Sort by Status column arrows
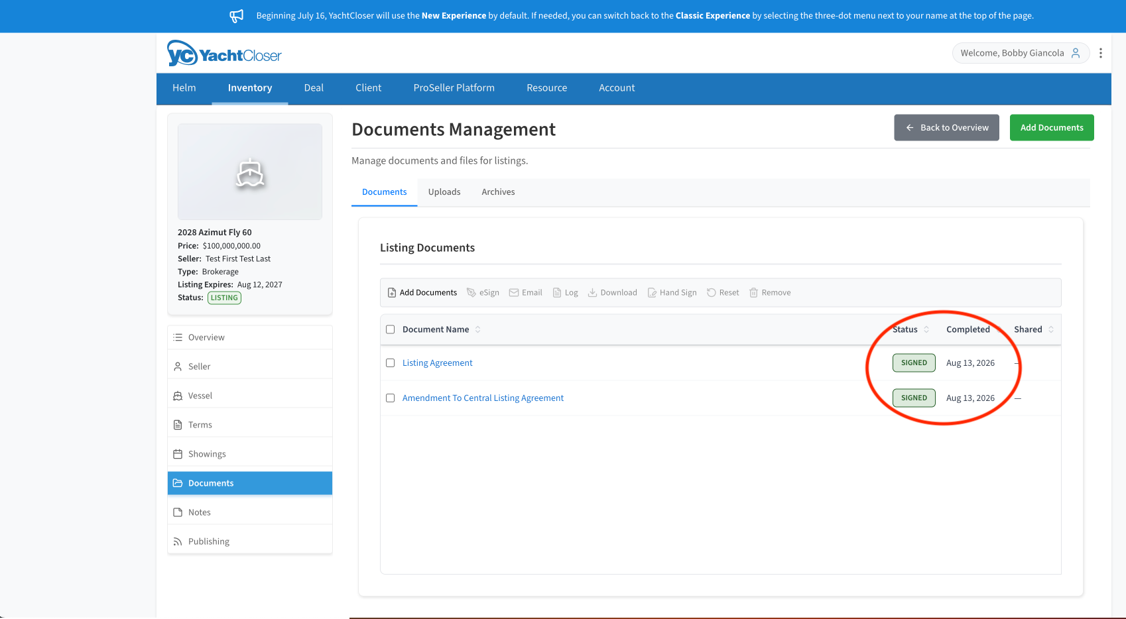The image size is (1126, 619). 926,329
